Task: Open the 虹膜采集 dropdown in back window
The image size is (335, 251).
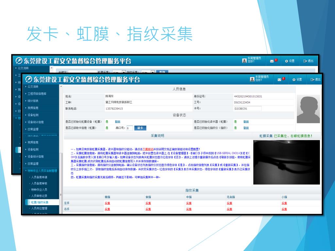Action: coord(119,72)
